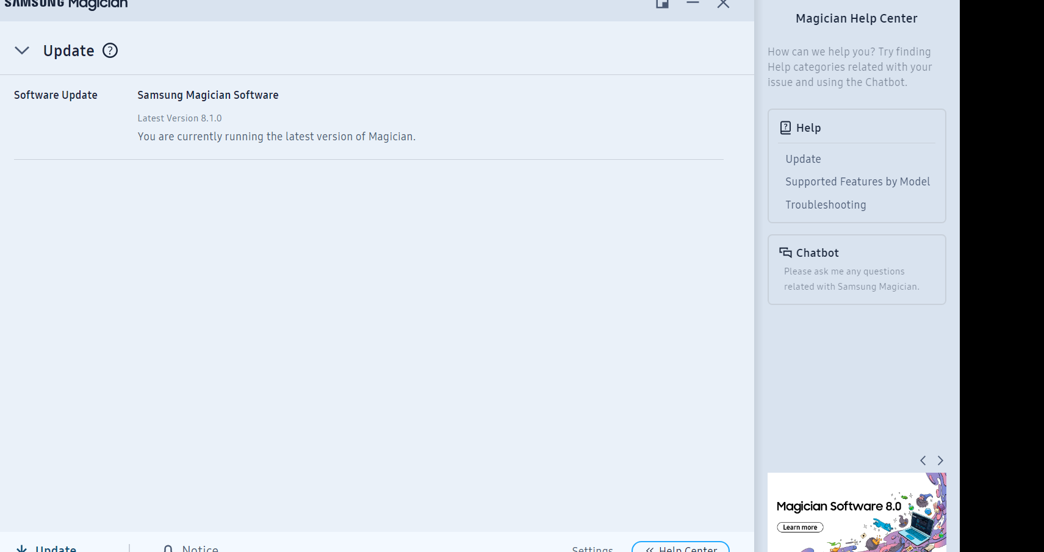Screen dimensions: 1044x552
Task: Click Learn more on Magician Software banner
Action: point(800,528)
